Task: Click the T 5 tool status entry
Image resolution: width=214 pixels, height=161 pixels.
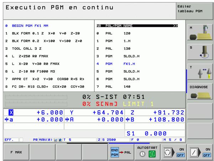Action: tap(67, 140)
